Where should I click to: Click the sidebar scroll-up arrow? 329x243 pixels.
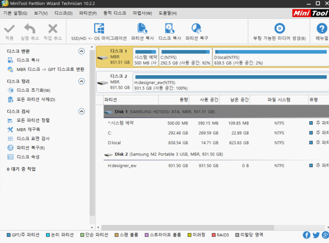click(92, 47)
